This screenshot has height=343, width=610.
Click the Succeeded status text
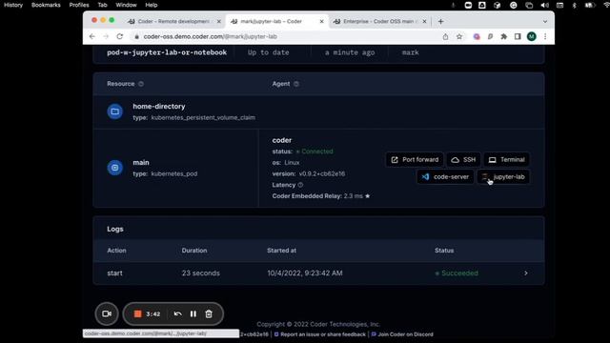click(x=459, y=273)
